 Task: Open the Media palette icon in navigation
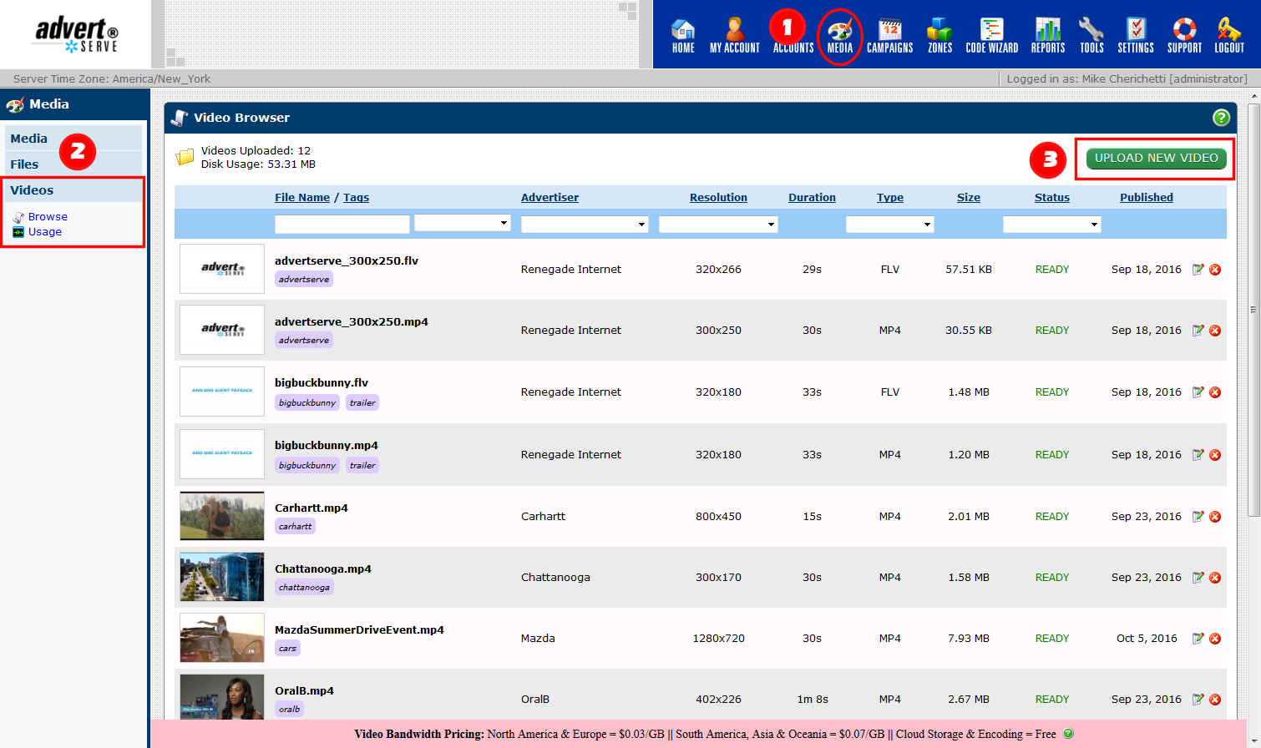pyautogui.click(x=840, y=36)
